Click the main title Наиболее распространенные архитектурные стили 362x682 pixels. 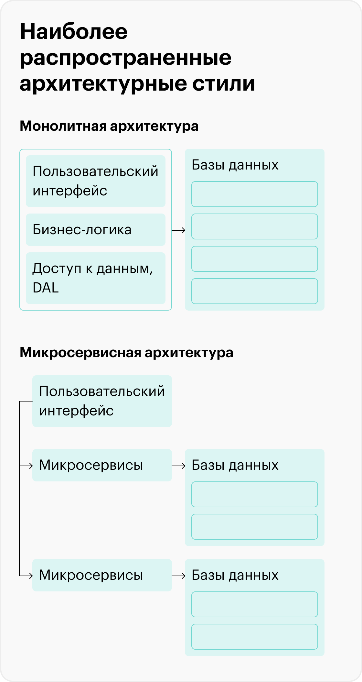click(x=137, y=58)
